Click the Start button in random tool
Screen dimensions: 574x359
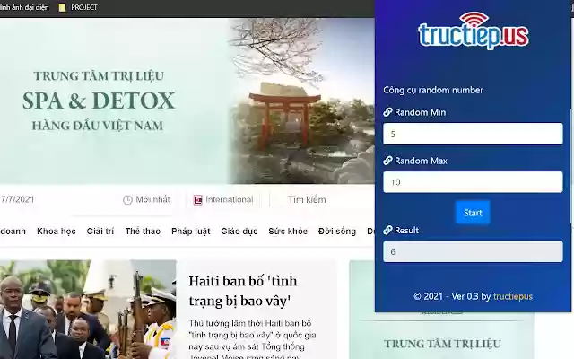click(473, 213)
